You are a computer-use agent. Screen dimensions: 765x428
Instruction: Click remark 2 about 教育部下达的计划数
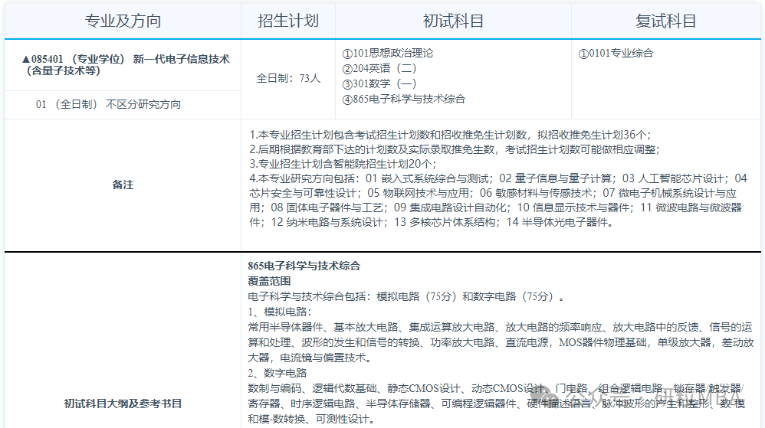point(455,149)
